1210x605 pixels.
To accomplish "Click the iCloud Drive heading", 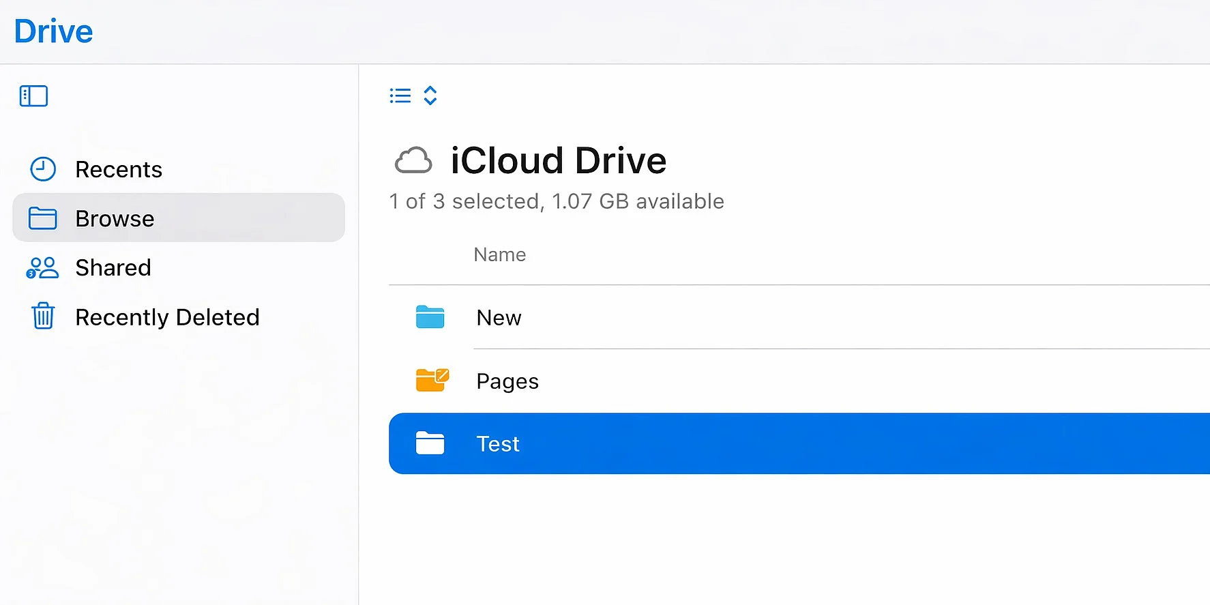I will (x=558, y=160).
